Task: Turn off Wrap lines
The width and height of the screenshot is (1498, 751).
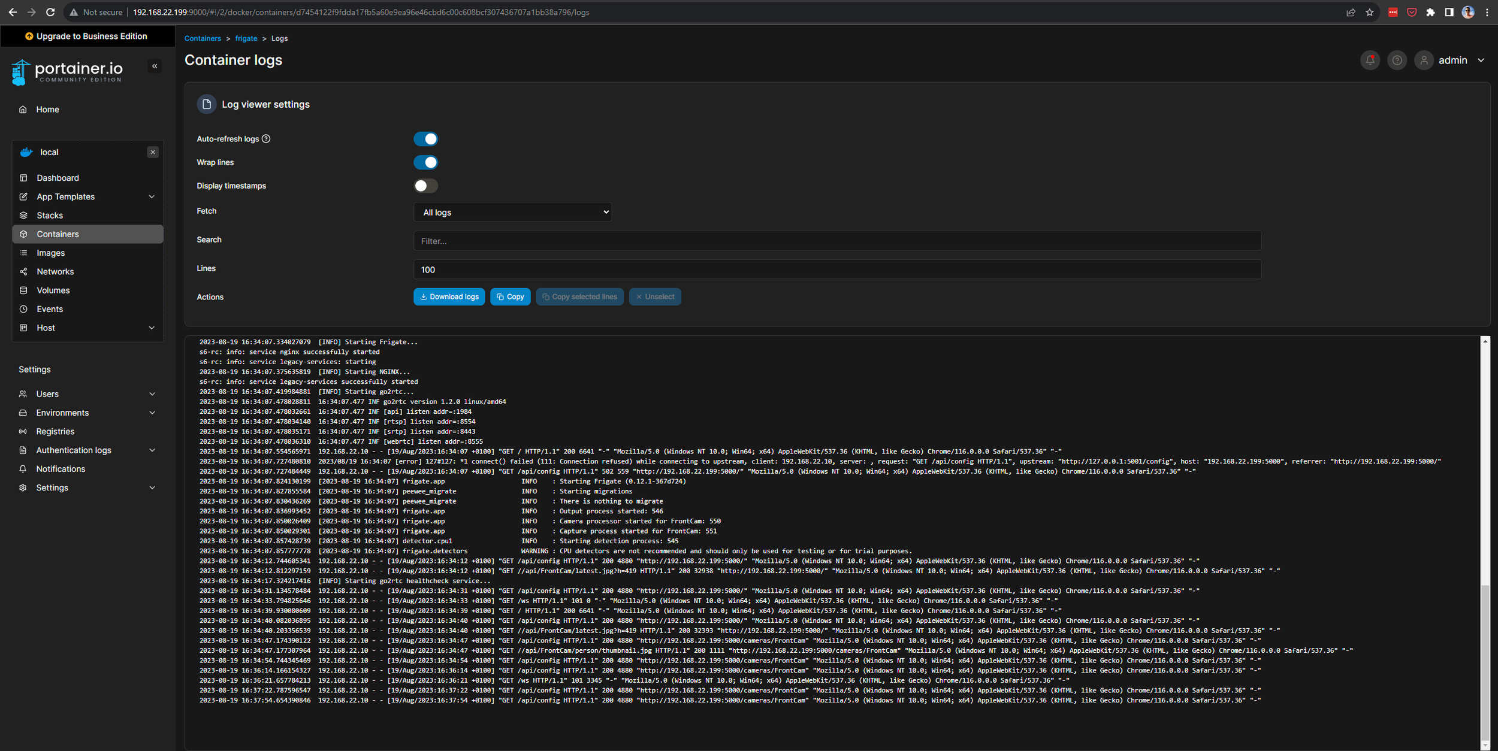Action: [425, 162]
